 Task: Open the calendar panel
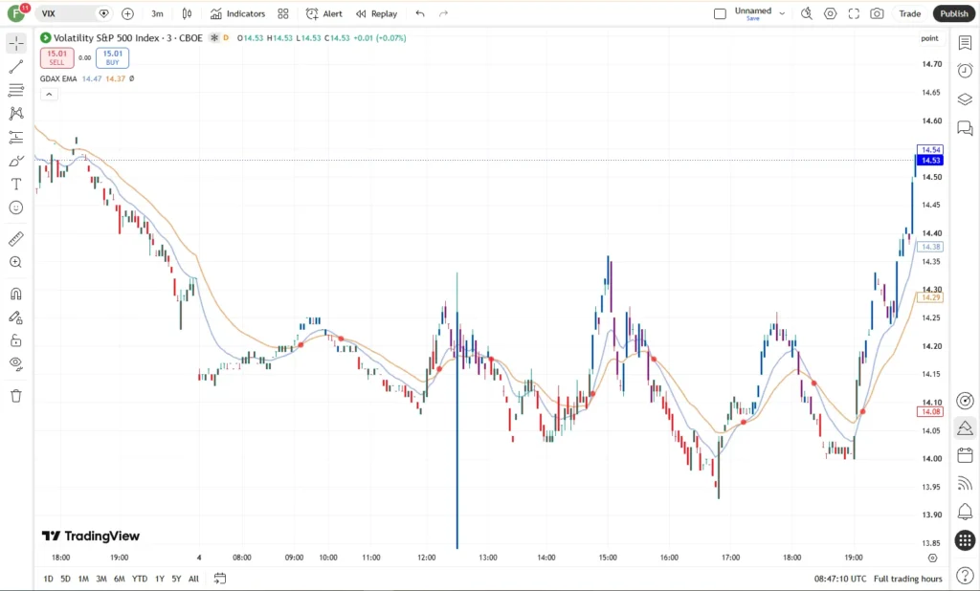coord(965,455)
